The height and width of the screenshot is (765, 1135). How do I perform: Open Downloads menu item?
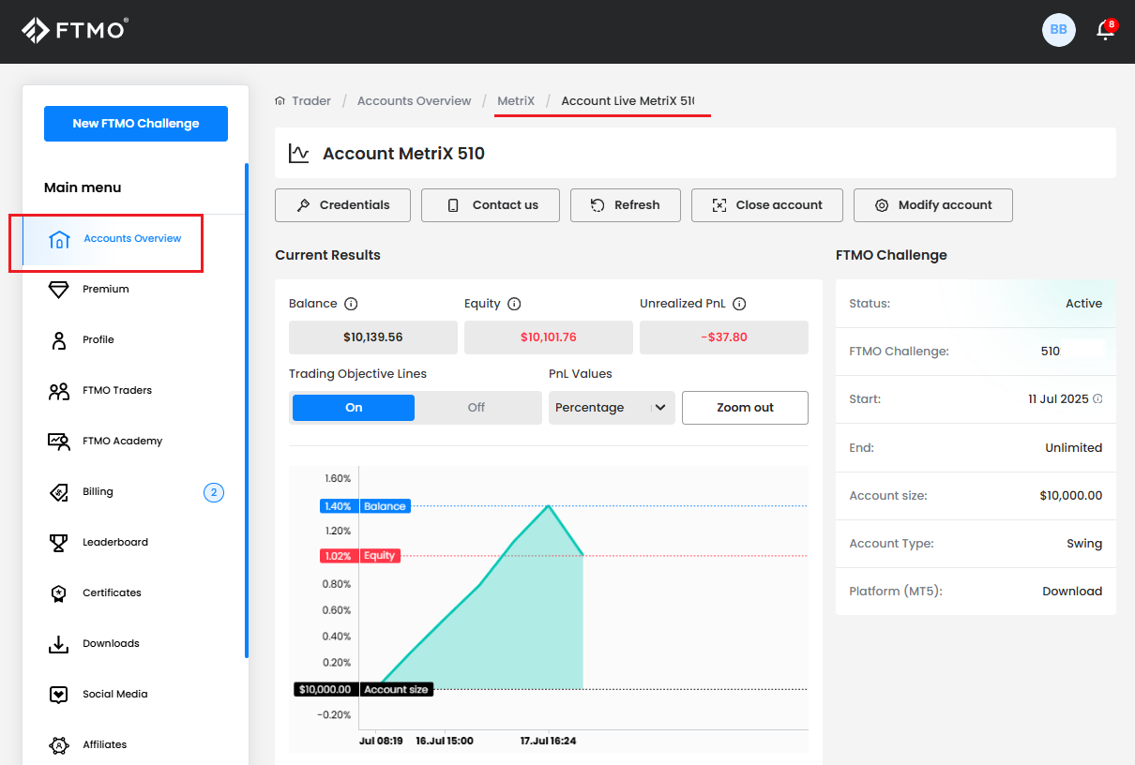click(x=134, y=643)
